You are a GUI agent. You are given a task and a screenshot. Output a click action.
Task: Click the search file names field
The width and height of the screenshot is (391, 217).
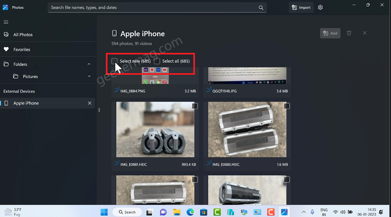pyautogui.click(x=157, y=7)
